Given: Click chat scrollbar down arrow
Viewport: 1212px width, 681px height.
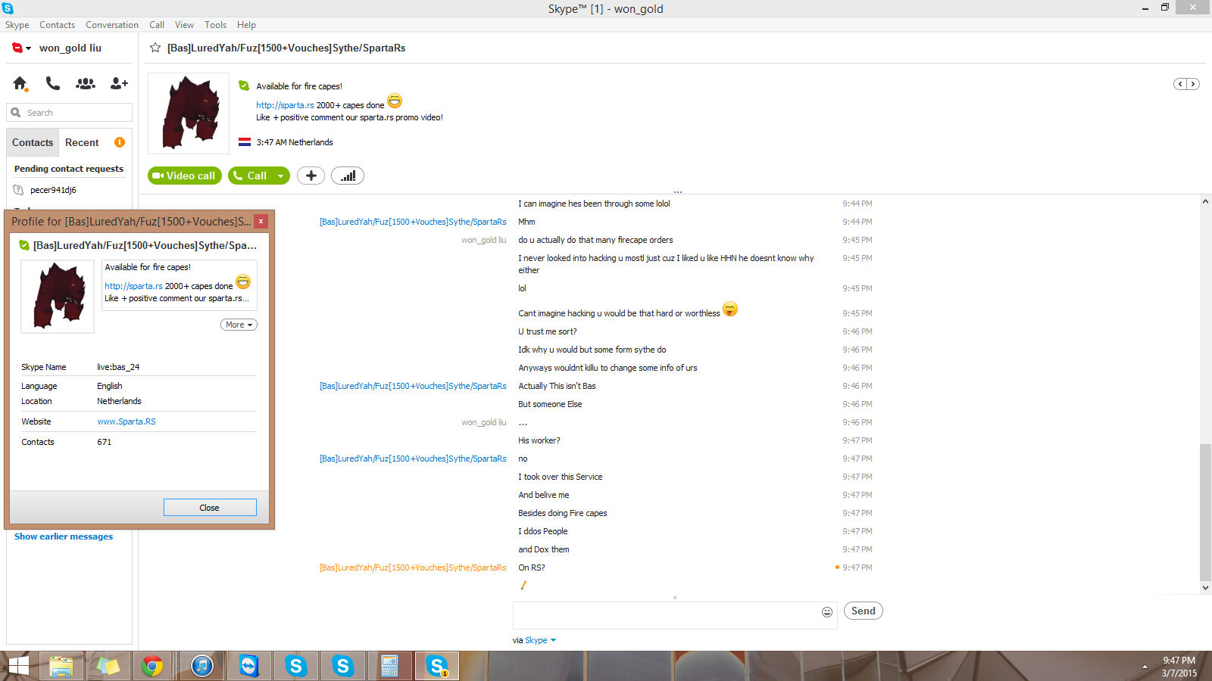Looking at the screenshot, I should pyautogui.click(x=1205, y=587).
